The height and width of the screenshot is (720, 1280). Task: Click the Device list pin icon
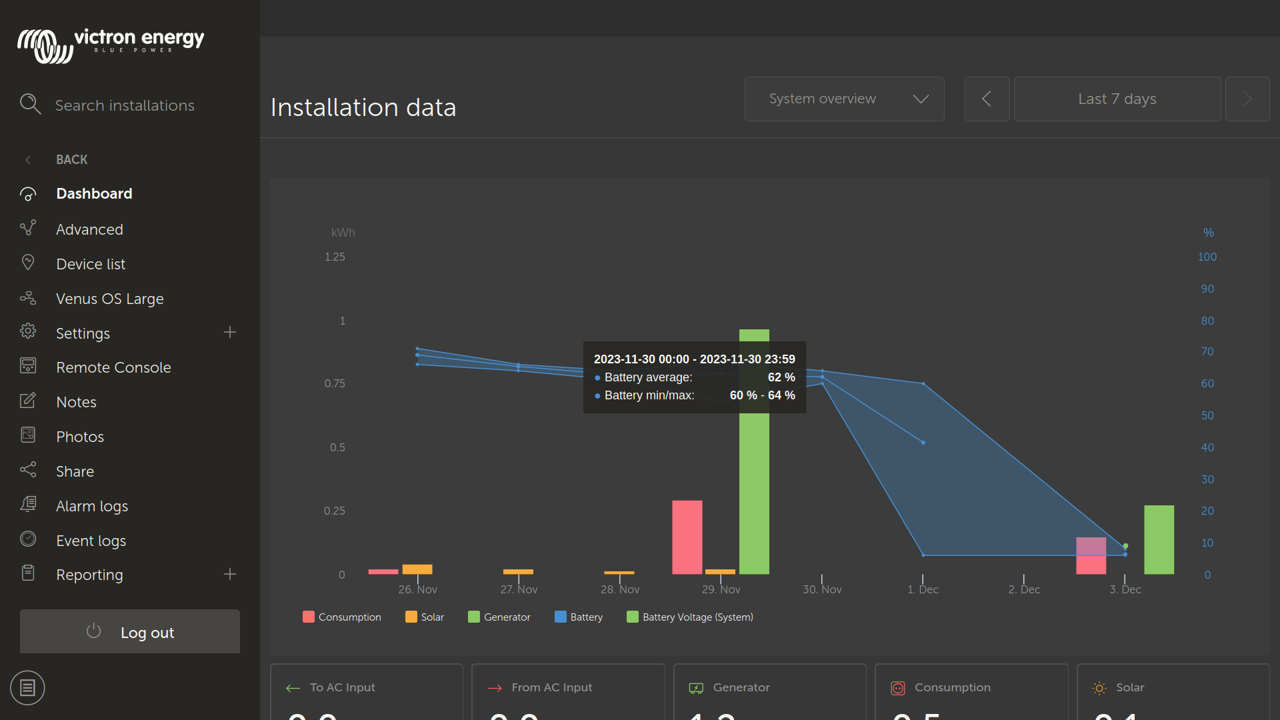(28, 263)
